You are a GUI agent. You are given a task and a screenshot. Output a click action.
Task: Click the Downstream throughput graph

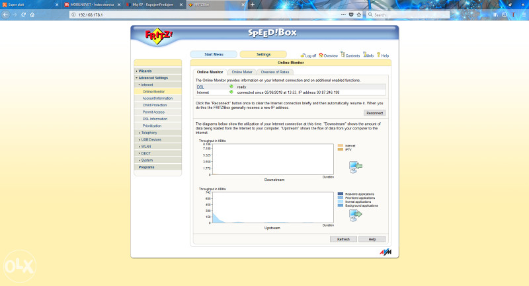coord(273,159)
